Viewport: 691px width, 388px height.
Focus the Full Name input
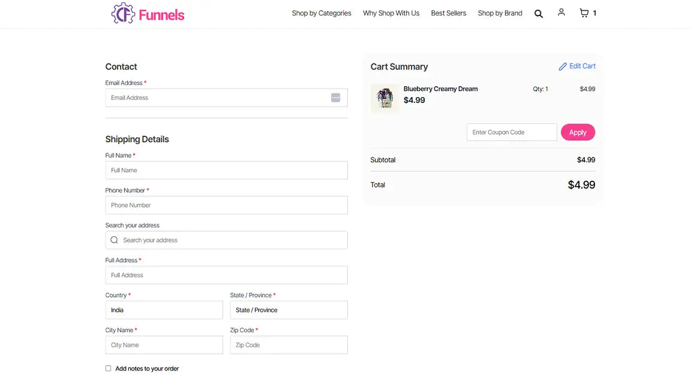[226, 170]
